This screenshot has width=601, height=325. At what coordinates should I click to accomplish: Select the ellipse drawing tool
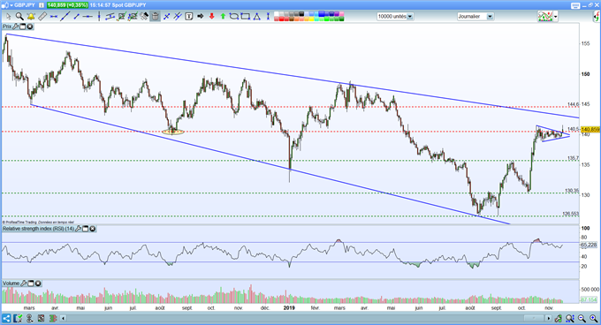pos(234,17)
